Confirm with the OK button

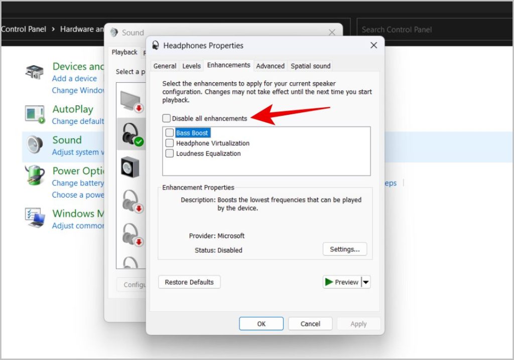coord(261,323)
